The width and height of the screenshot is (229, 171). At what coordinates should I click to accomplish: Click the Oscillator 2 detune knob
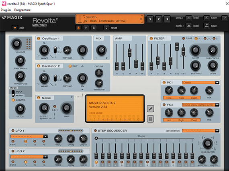pos(99,73)
